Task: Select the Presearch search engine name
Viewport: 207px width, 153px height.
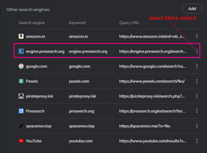Action: coord(35,111)
